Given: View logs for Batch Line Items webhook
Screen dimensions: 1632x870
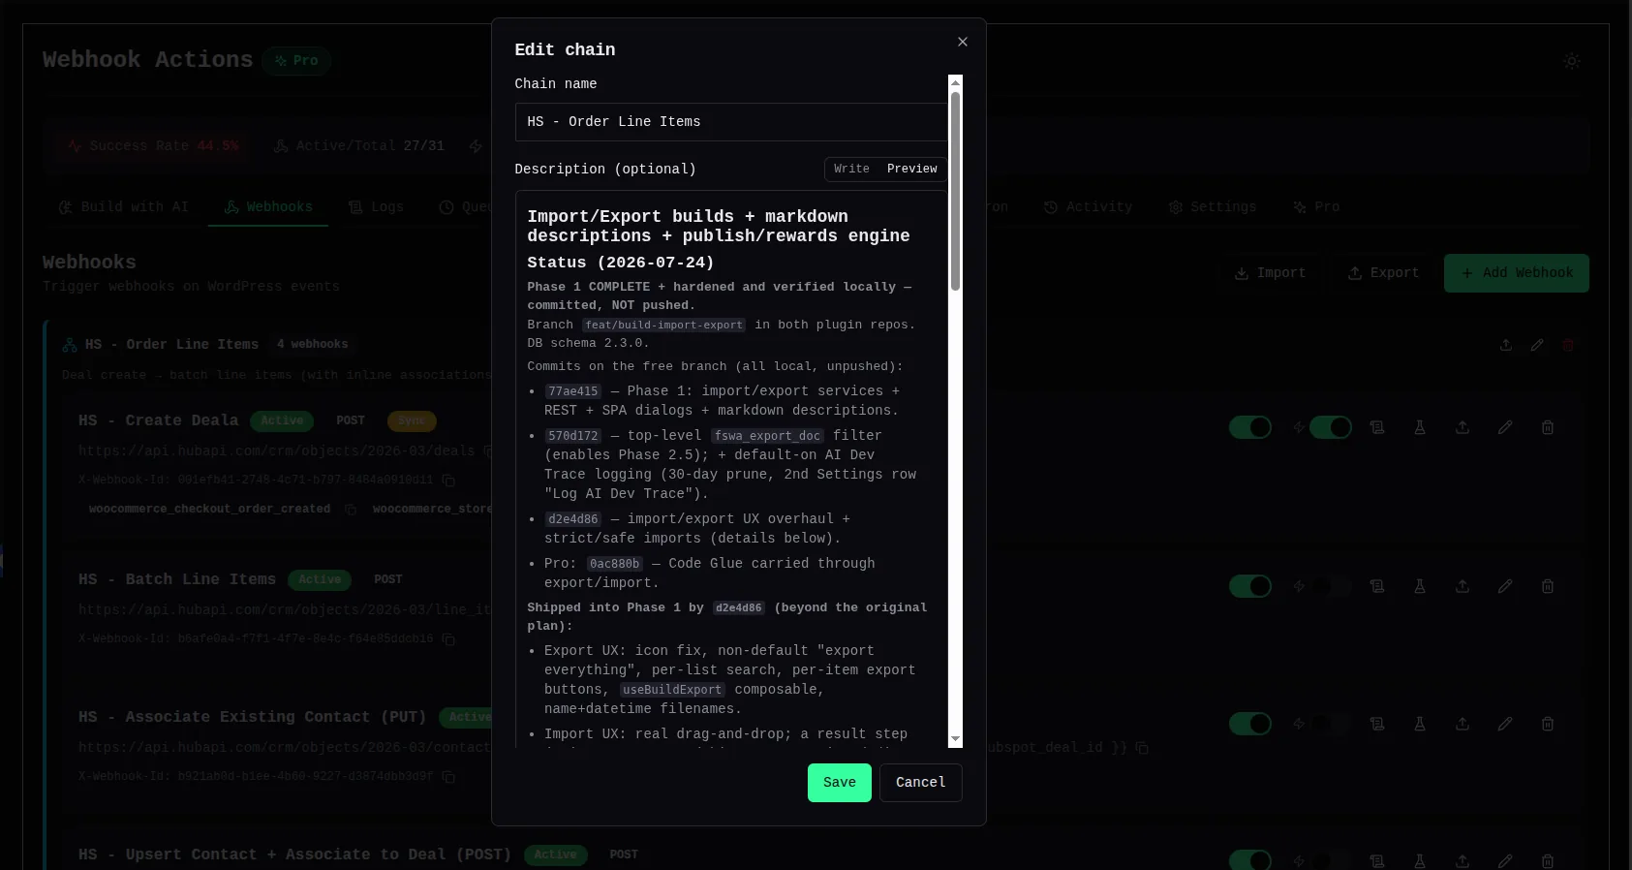Looking at the screenshot, I should [1377, 586].
